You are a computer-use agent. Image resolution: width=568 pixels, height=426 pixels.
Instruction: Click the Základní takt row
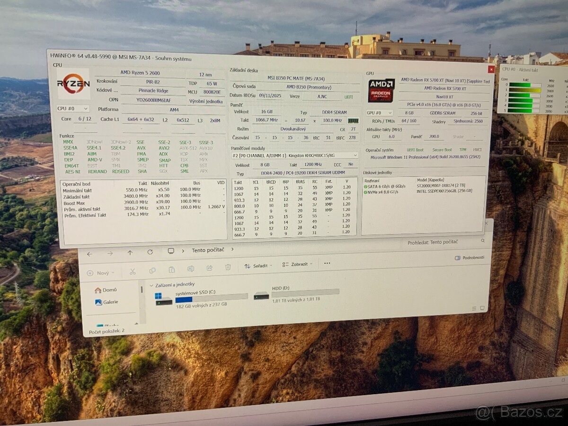pyautogui.click(x=144, y=196)
